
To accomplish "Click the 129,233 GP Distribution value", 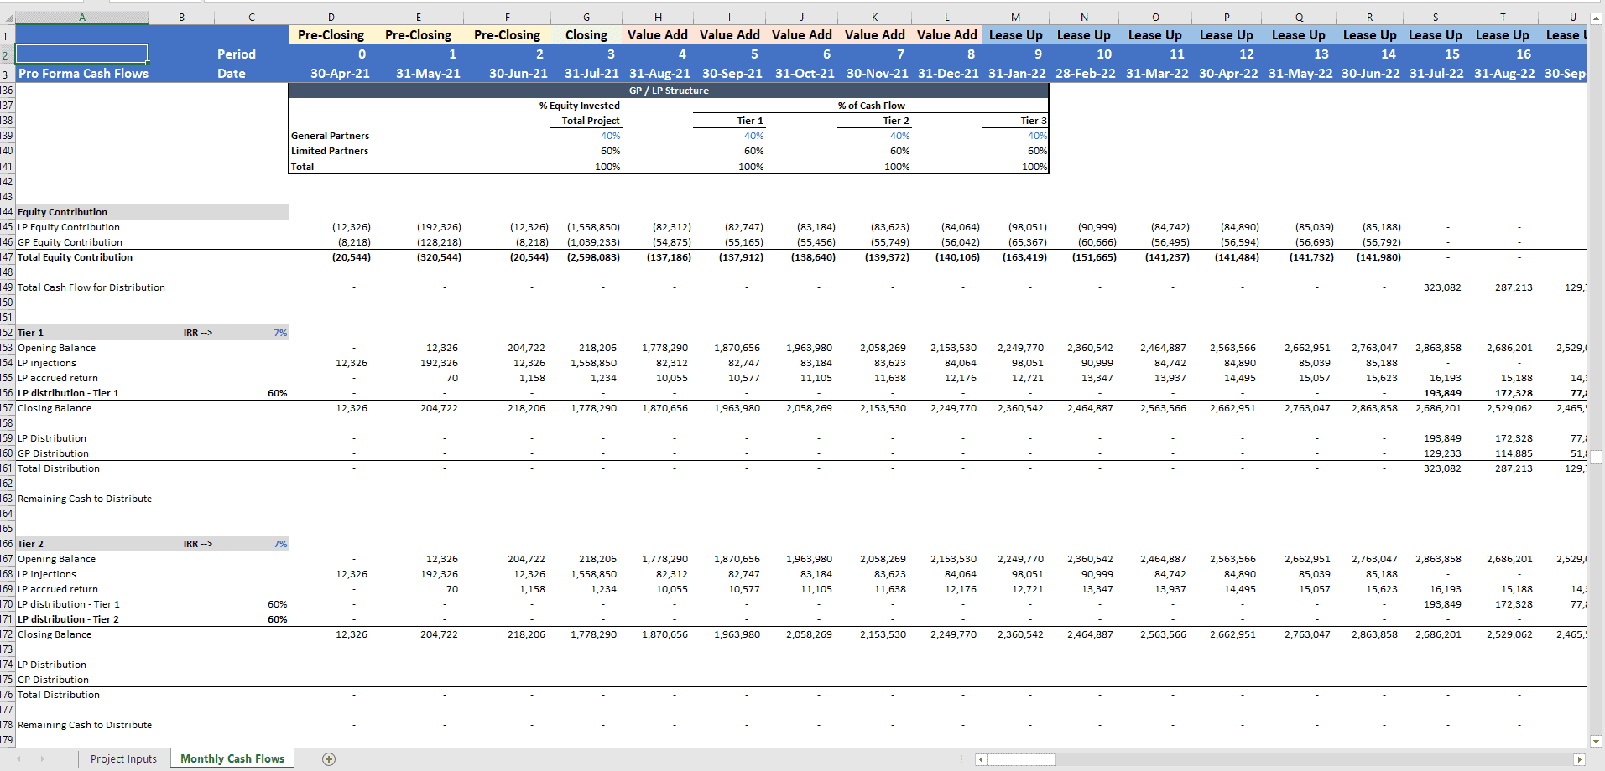I will coord(1442,453).
